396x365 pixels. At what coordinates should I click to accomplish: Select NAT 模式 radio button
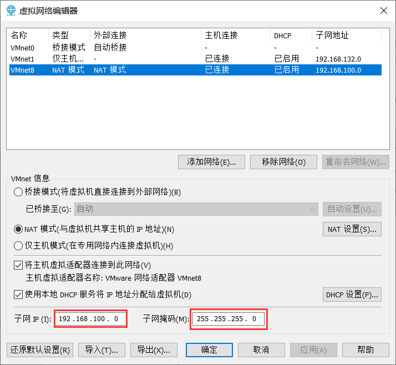click(18, 229)
